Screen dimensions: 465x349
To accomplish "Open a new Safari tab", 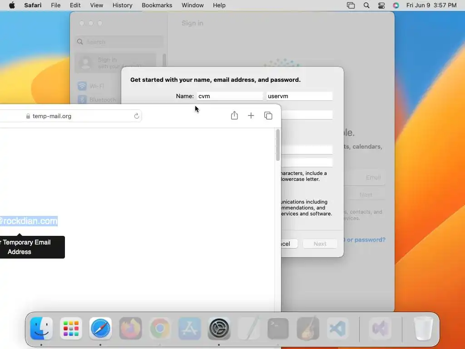I will click(x=251, y=116).
